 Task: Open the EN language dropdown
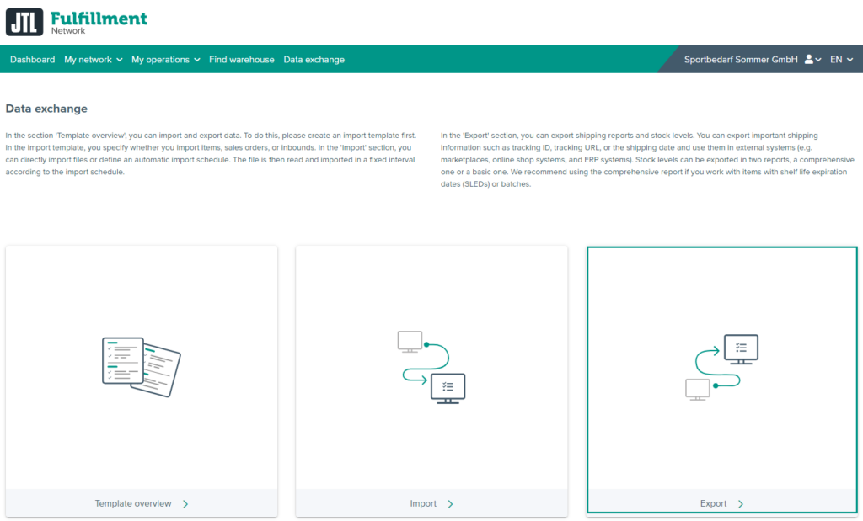841,59
